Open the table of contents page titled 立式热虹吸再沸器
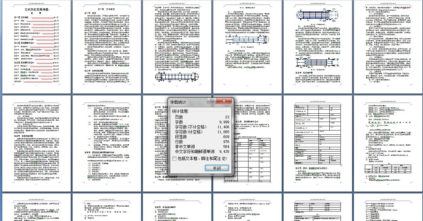Image resolution: width=423 pixels, height=221 pixels. click(36, 47)
